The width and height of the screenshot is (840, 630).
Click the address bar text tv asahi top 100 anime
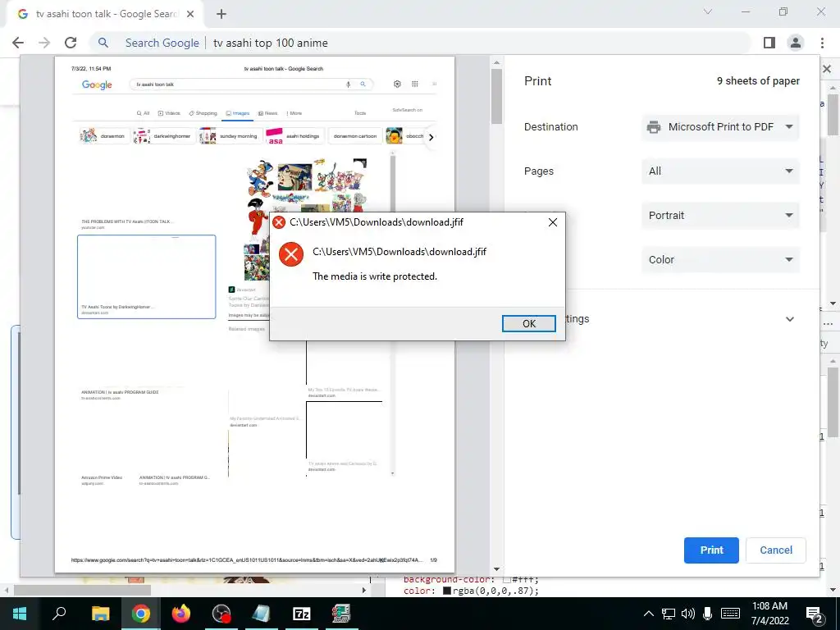(271, 43)
